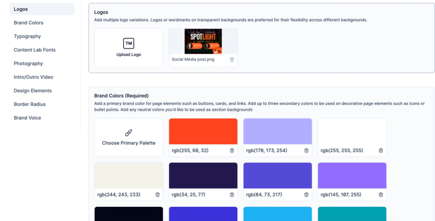
Task: Select the orange-red color swatch
Action: pyautogui.click(x=203, y=131)
